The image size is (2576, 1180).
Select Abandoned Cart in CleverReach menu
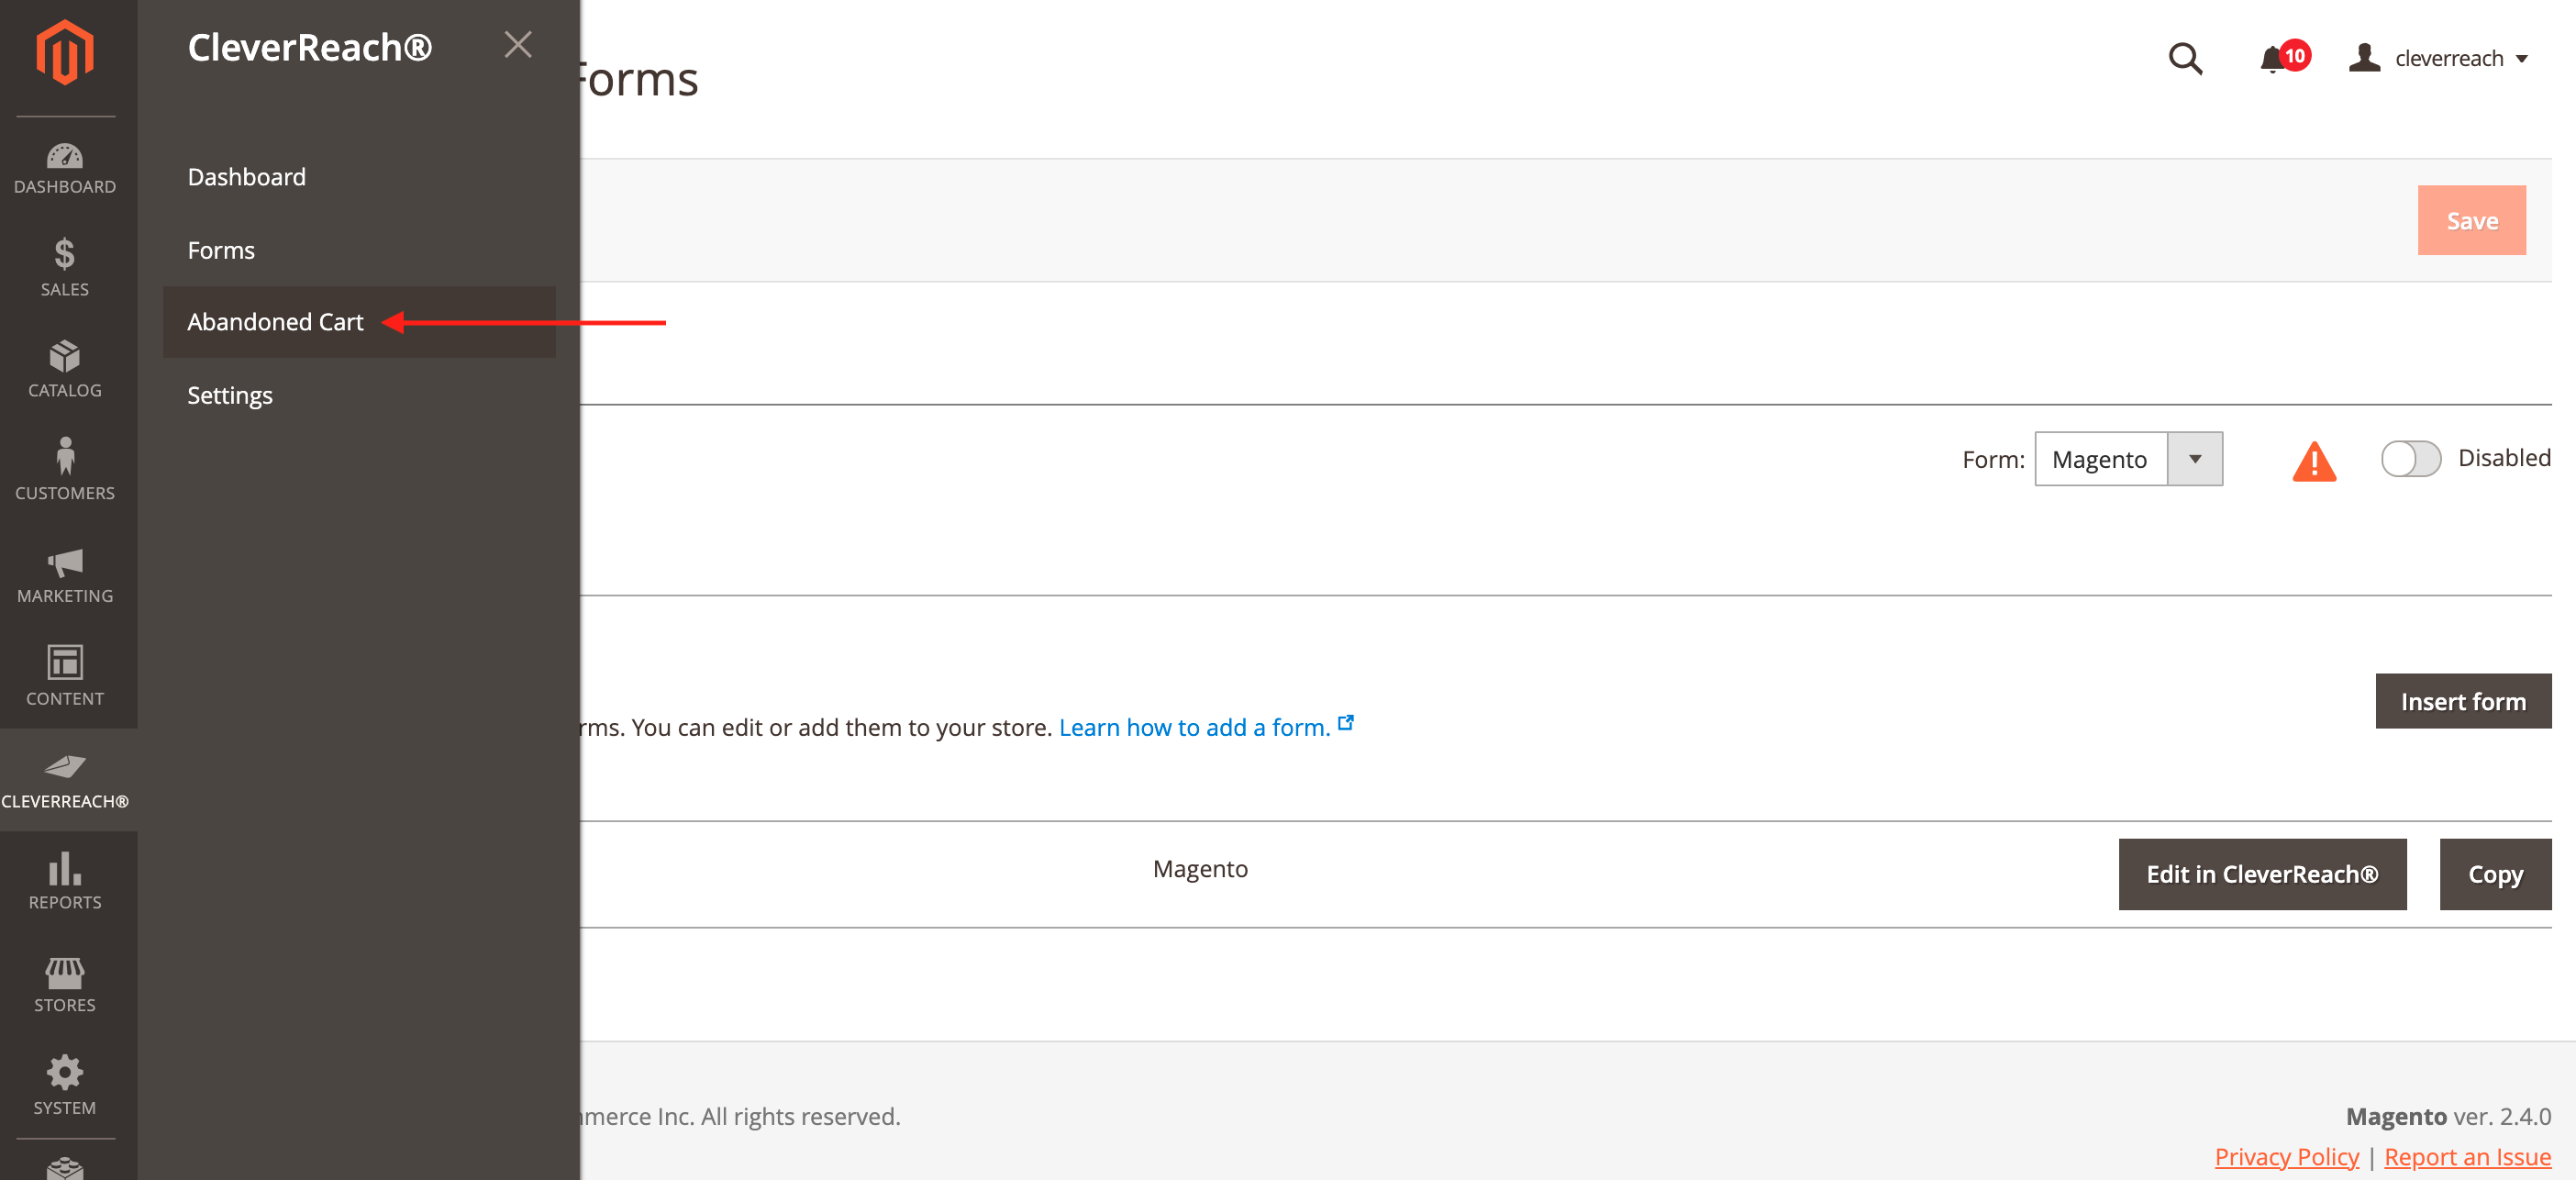[x=275, y=322]
